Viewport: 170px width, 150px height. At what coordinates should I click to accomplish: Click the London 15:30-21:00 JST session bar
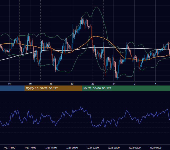(53, 88)
